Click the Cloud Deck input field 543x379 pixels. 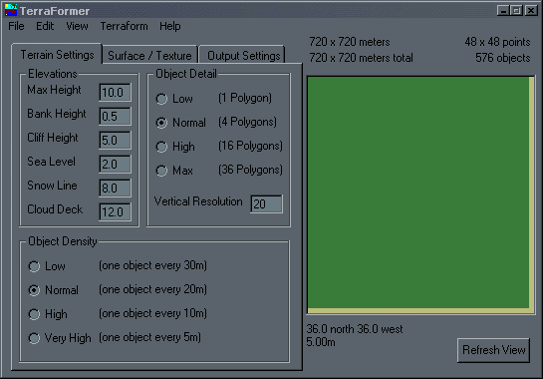[x=115, y=211]
